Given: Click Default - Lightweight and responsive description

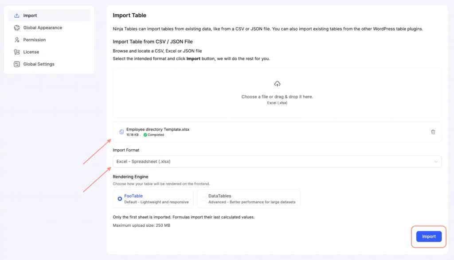Looking at the screenshot, I should (x=157, y=202).
